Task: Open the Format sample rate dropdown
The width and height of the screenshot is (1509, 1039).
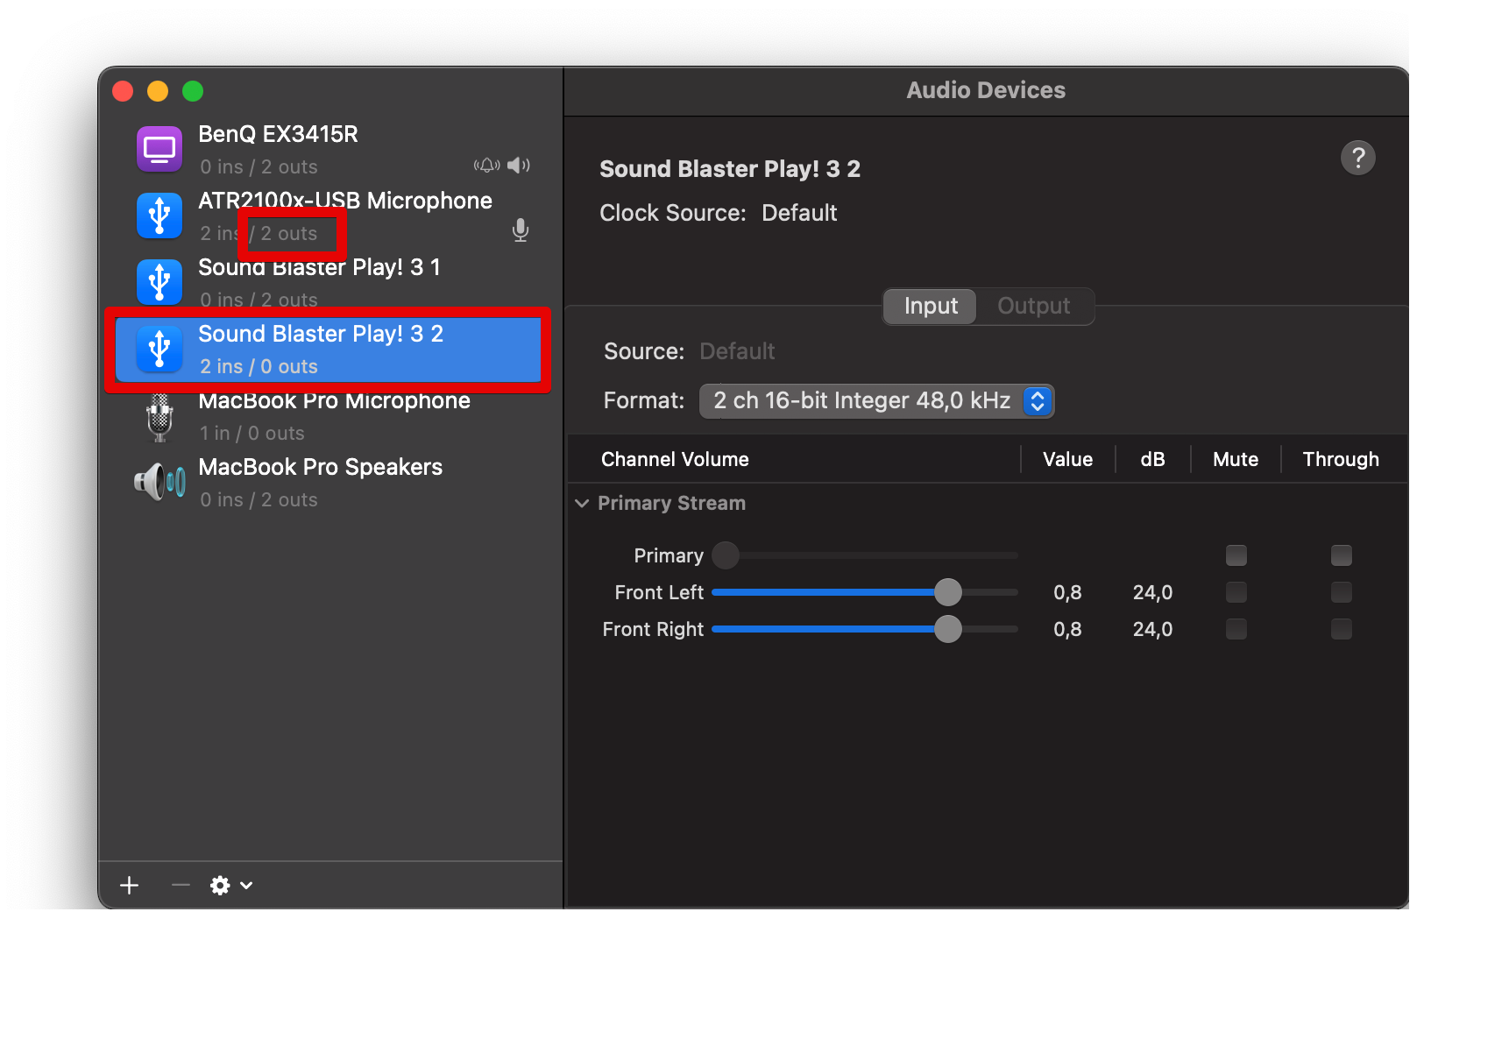Action: pos(876,401)
